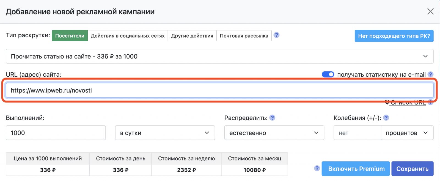Open the task type dropdown Прочитать статью
Screen dimensions: 440x181
[219, 56]
